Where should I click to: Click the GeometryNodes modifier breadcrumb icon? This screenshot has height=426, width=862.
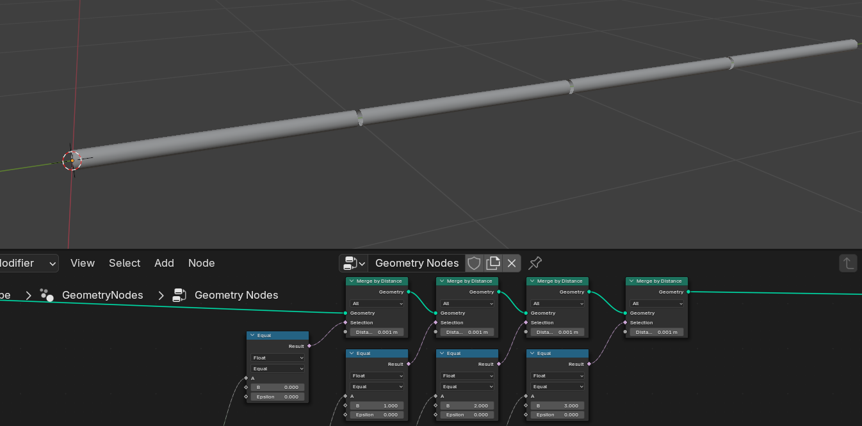pyautogui.click(x=47, y=295)
